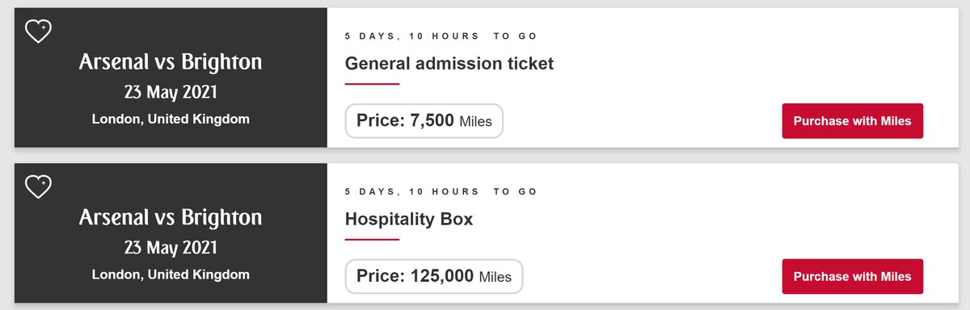Screen dimensions: 970x310
Task: Select 23 May 2021 date on Hospitality Box card
Action: (171, 248)
